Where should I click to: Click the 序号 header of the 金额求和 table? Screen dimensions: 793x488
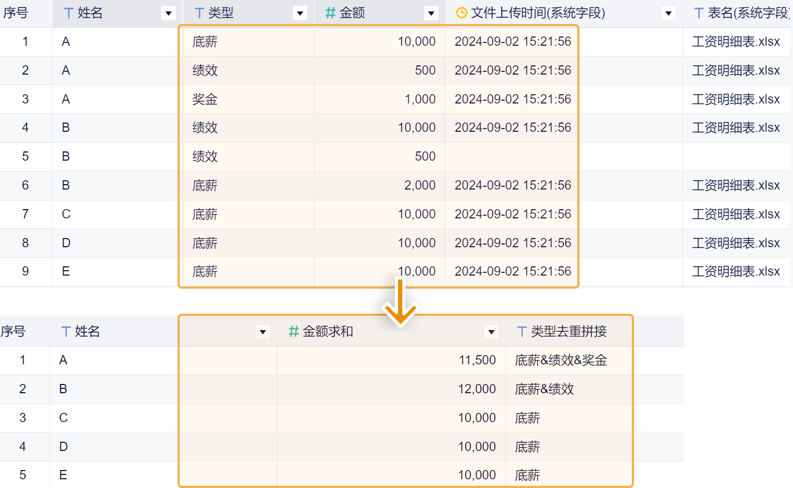click(x=13, y=332)
